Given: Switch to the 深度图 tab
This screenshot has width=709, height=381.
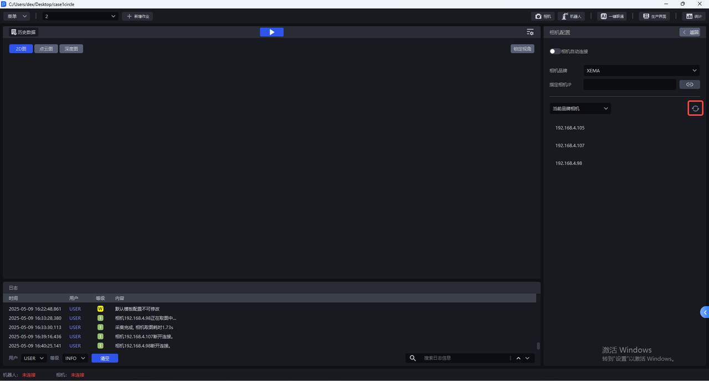Looking at the screenshot, I should coord(71,49).
